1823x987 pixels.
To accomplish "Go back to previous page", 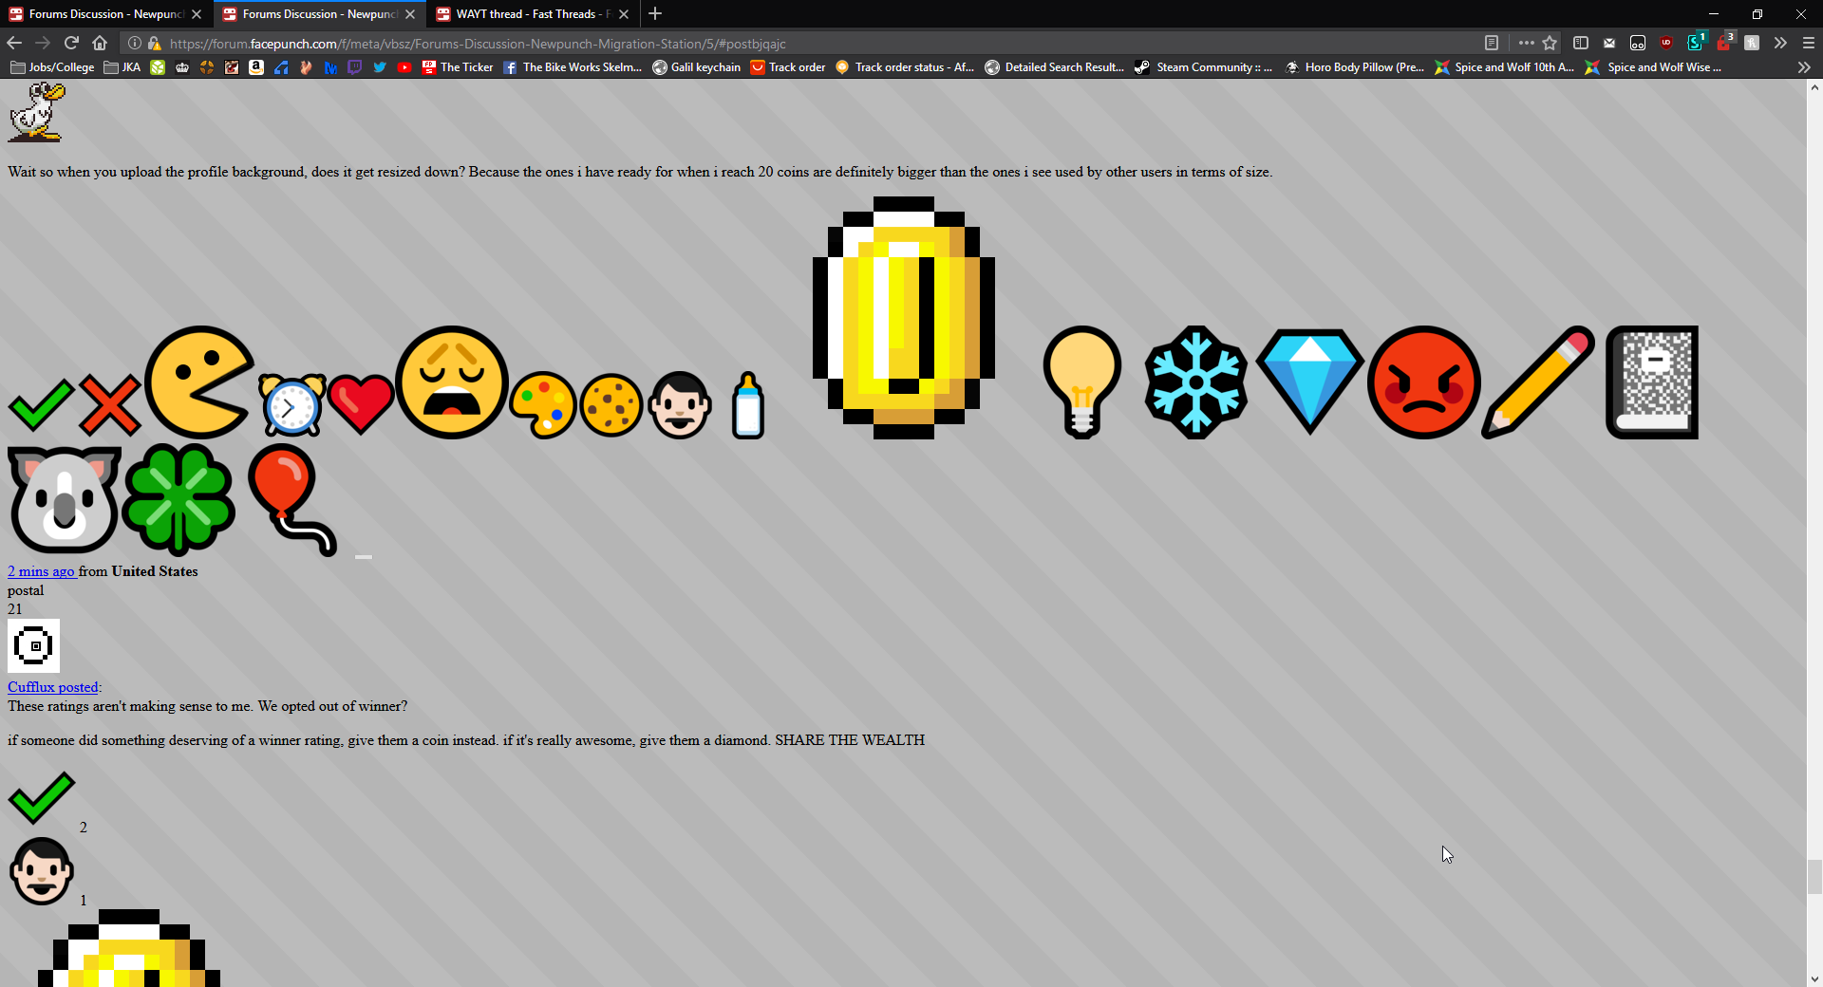I will click(14, 43).
